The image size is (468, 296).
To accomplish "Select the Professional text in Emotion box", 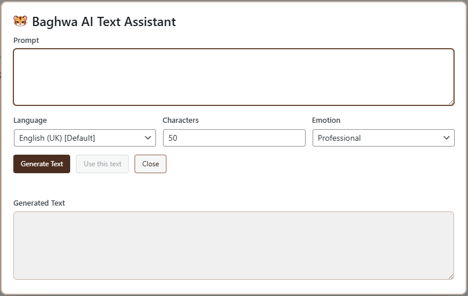I will (x=339, y=138).
